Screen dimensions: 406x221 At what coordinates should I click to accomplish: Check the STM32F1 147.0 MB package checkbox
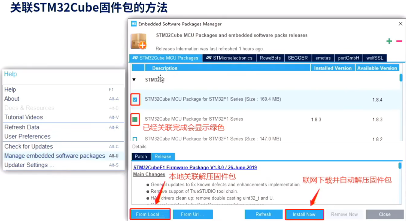[x=135, y=139]
